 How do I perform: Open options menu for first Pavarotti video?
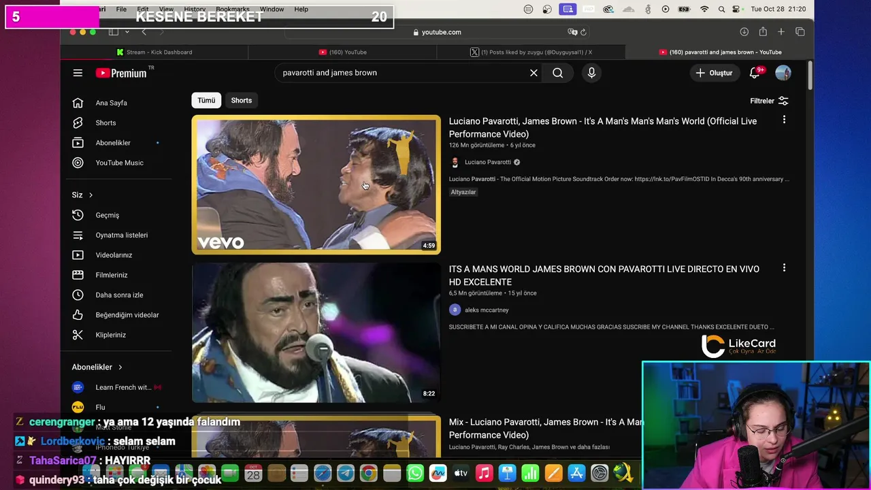coord(784,120)
